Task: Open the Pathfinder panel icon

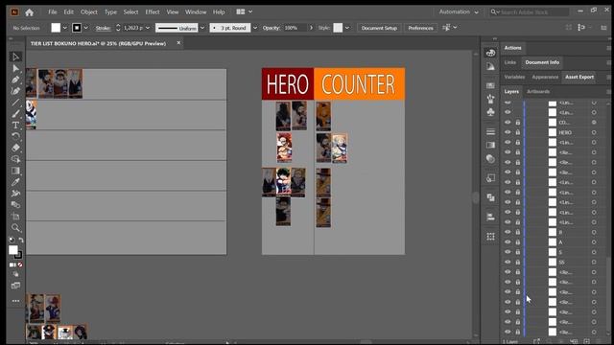Action: pyautogui.click(x=490, y=197)
